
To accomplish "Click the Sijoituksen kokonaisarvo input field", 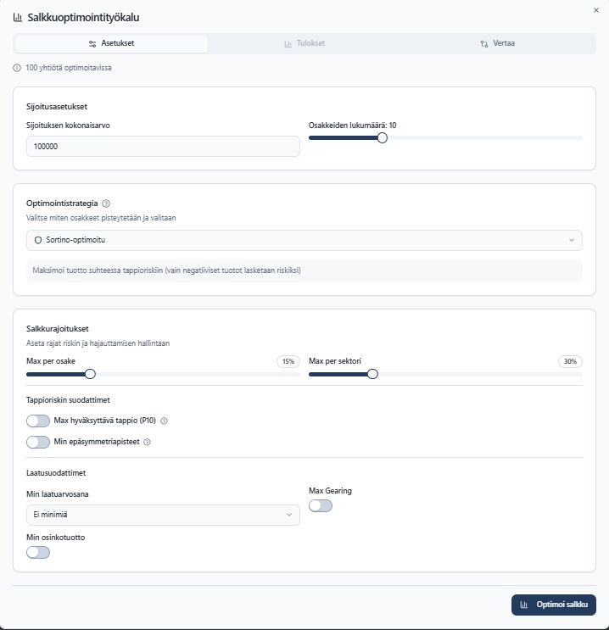I will 163,147.
